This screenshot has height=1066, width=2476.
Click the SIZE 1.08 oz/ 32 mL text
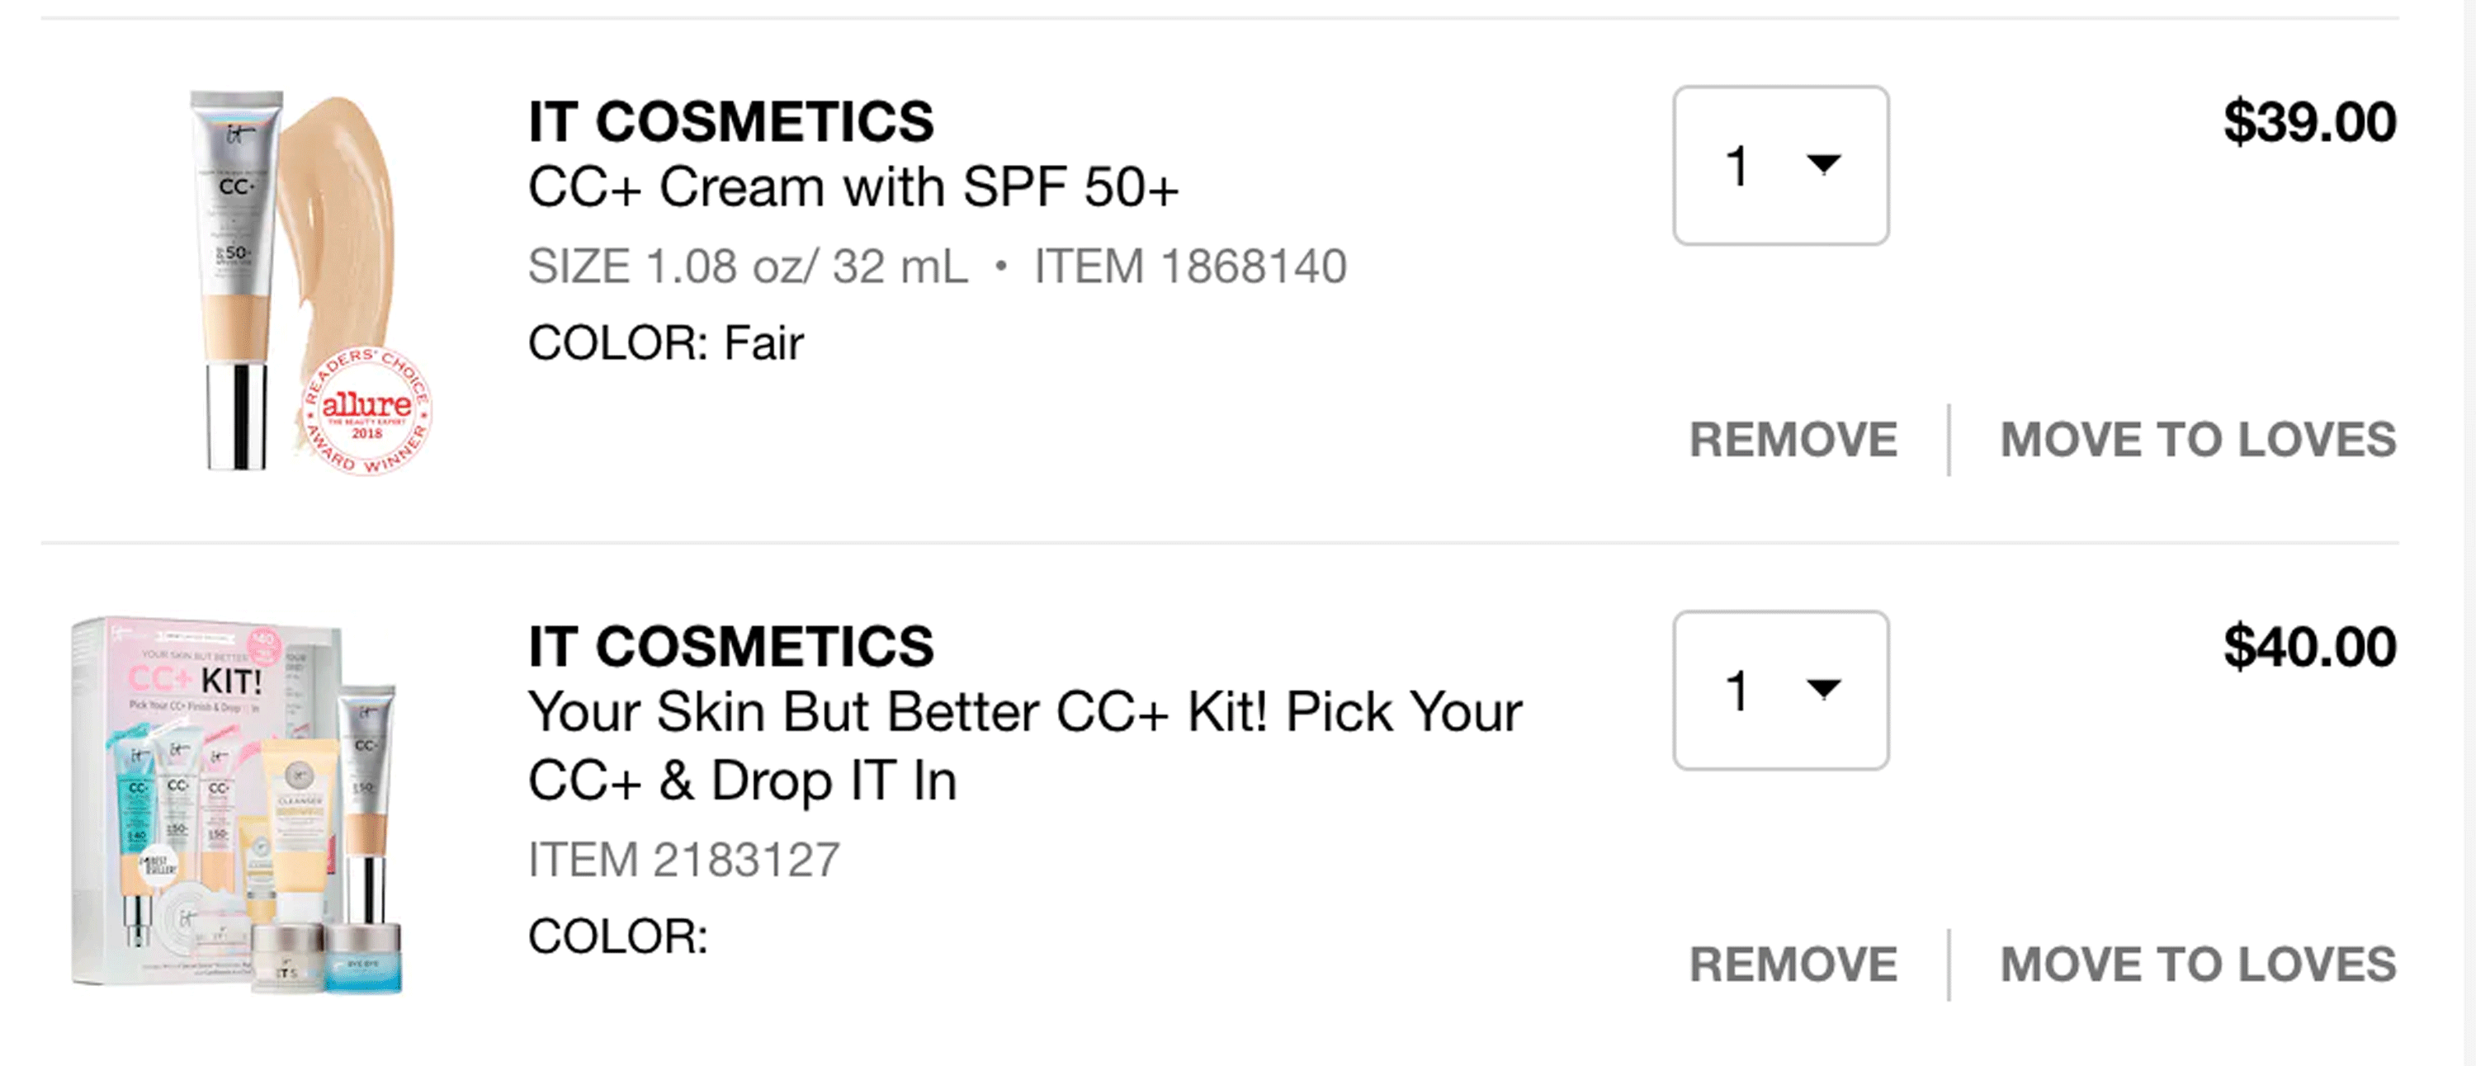click(748, 266)
